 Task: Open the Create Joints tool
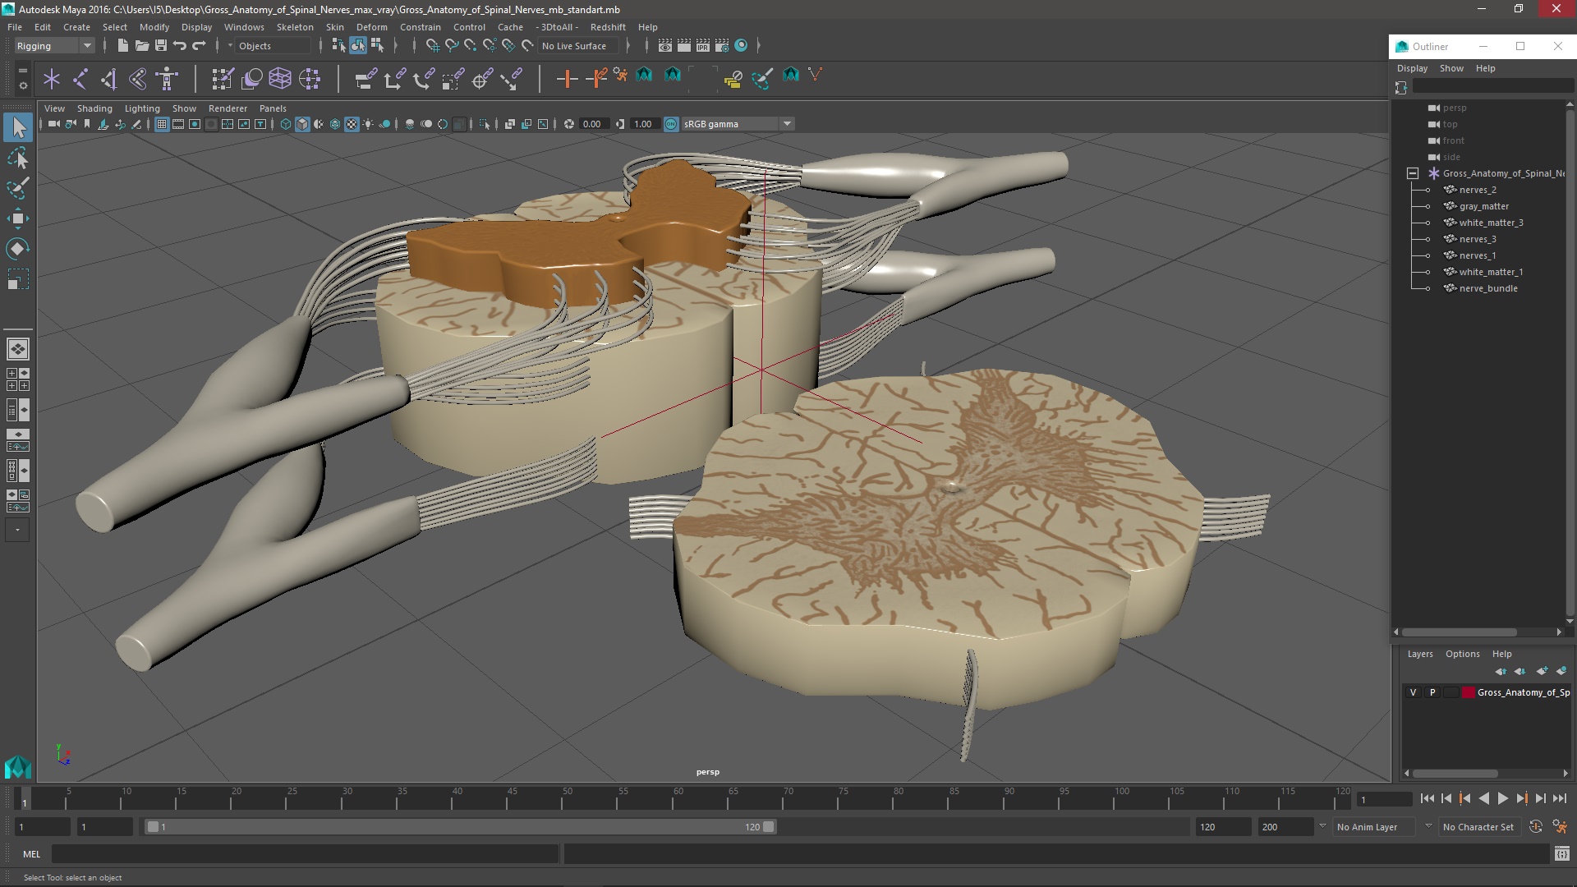tap(80, 79)
